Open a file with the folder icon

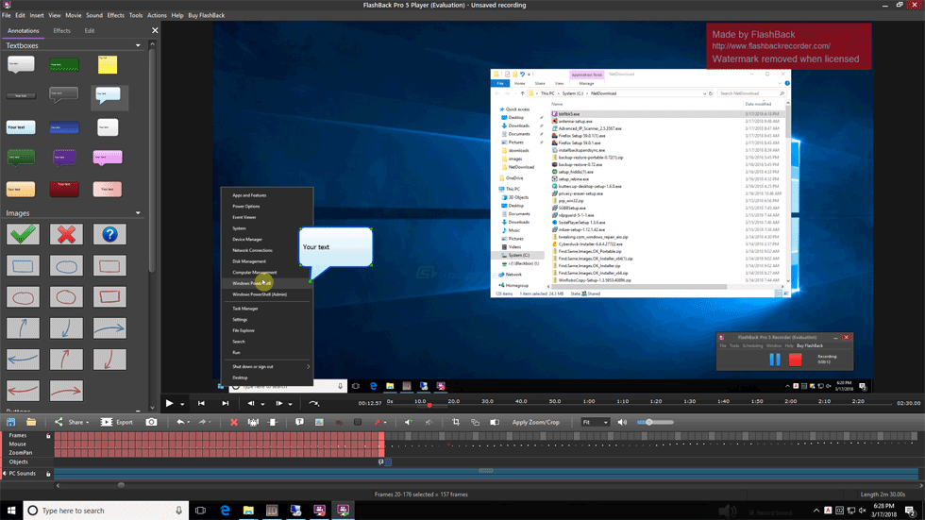(31, 422)
